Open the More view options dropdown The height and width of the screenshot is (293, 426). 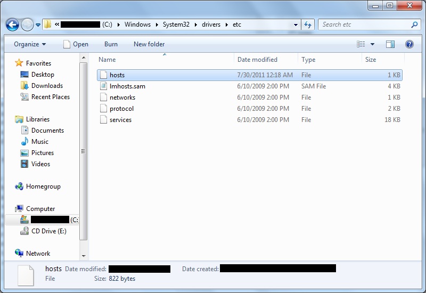372,44
